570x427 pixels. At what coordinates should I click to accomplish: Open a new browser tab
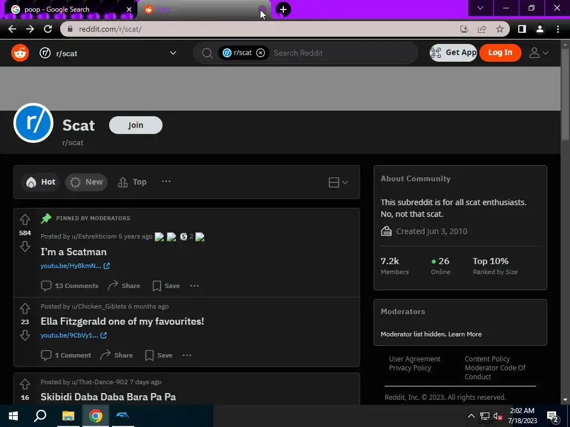tap(283, 9)
